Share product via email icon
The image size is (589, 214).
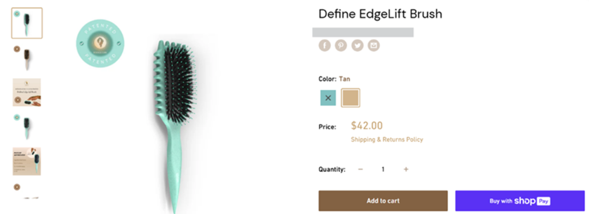pos(374,46)
